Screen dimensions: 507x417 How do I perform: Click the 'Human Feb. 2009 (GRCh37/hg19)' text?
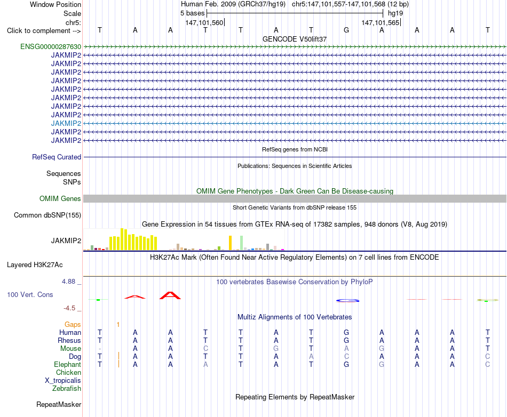point(233,4)
